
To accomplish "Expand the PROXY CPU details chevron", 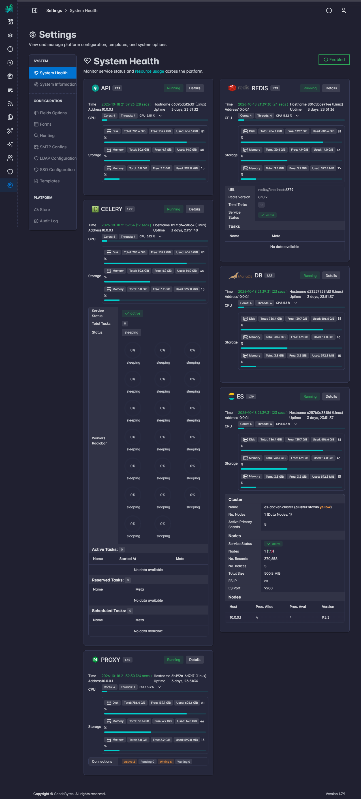I will pyautogui.click(x=159, y=687).
